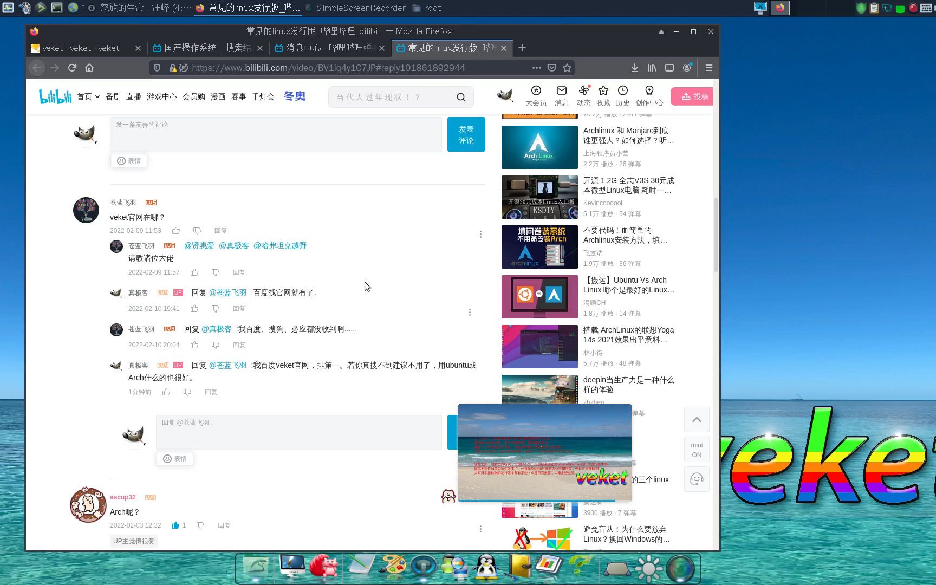
Task: Open Ubuntu Vs Arch Linux video thumbnail
Action: (539, 297)
